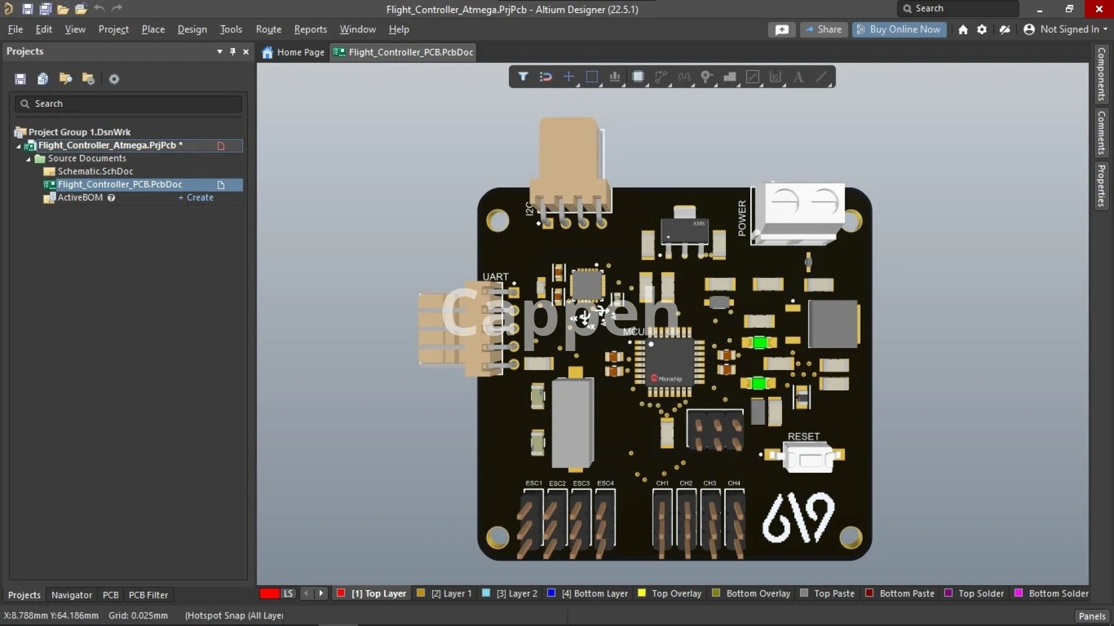Select the Place Via tool icon
1114x626 pixels.
(706, 77)
